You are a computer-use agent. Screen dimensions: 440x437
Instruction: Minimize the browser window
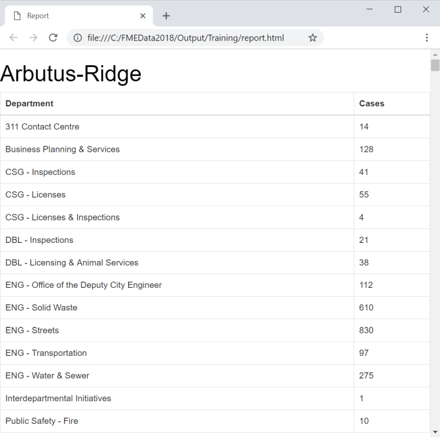tap(370, 9)
